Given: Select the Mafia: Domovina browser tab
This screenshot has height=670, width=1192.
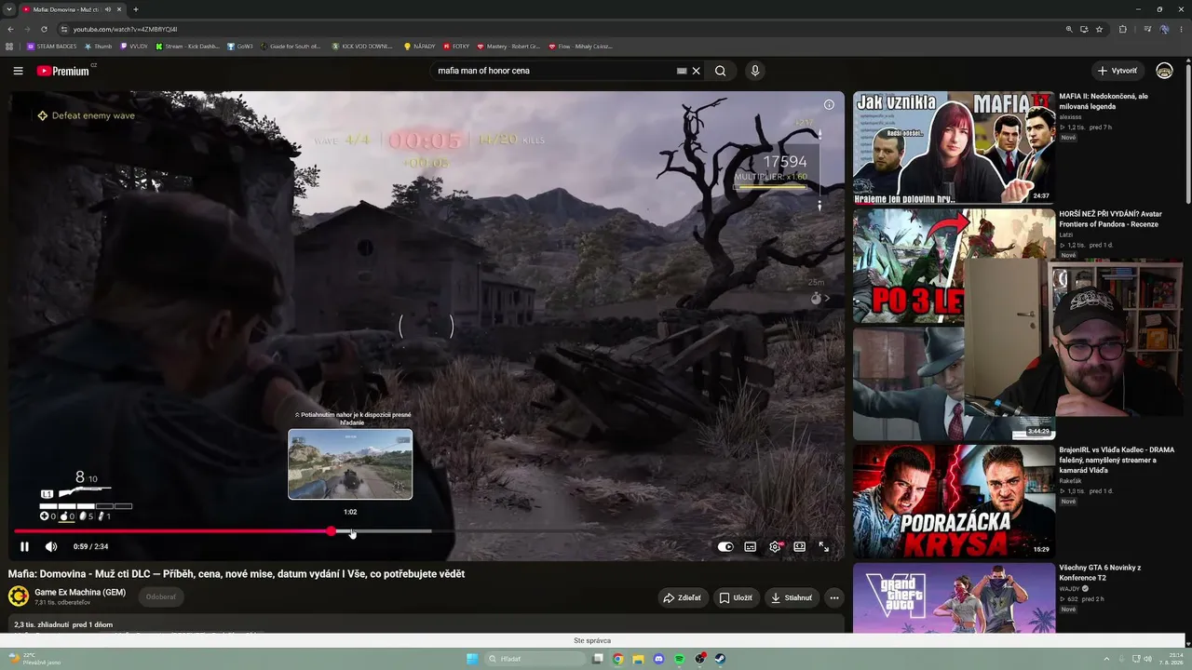Looking at the screenshot, I should tap(73, 9).
